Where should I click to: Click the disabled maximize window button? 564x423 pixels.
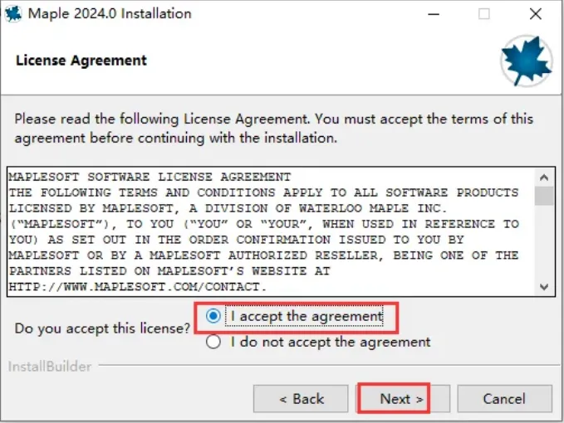pyautogui.click(x=484, y=14)
